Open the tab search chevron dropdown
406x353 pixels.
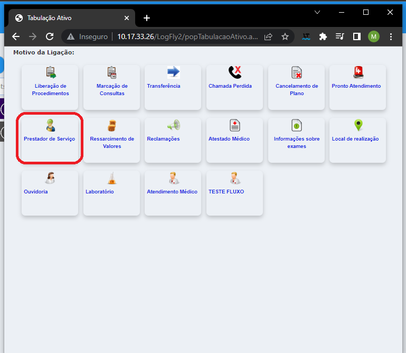(317, 12)
